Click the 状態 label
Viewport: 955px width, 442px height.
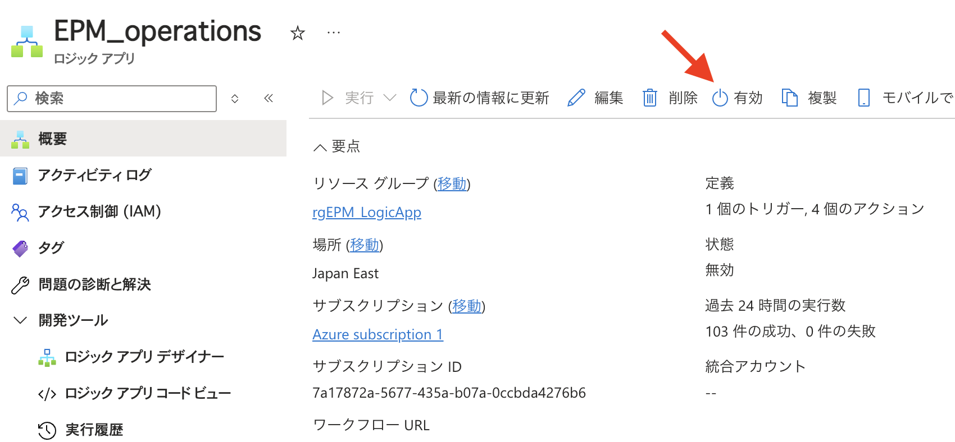[720, 245]
